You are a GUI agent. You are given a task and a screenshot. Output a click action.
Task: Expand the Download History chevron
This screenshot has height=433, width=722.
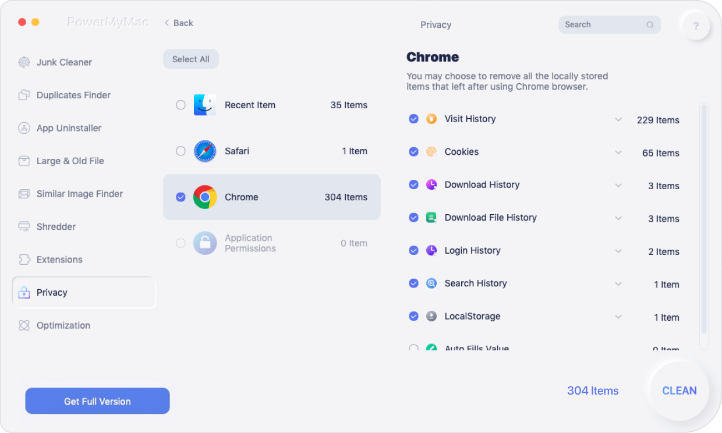click(618, 185)
